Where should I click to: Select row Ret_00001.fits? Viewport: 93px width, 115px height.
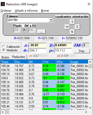(x=44, y=66)
